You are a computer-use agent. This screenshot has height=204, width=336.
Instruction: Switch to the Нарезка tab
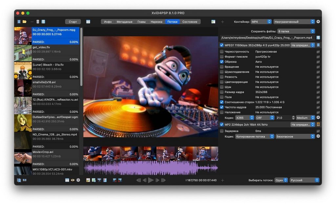coord(157,22)
